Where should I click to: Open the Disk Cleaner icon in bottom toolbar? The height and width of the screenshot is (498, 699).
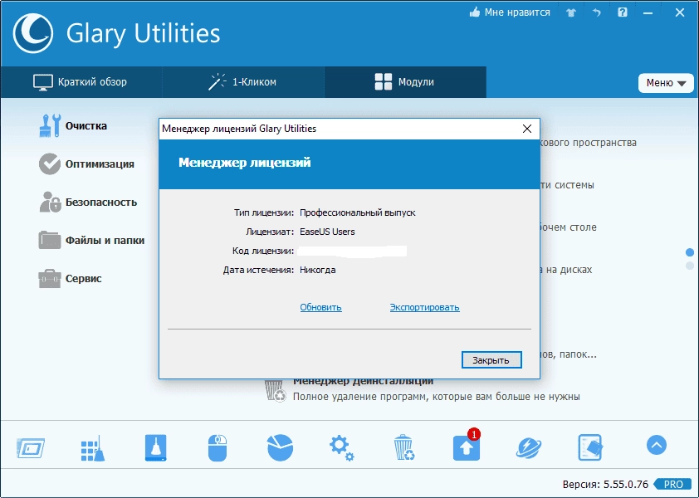click(x=31, y=447)
